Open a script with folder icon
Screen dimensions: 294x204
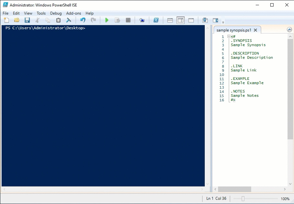[17, 20]
